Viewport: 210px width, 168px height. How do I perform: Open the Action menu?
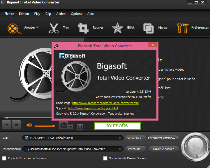[61, 14]
